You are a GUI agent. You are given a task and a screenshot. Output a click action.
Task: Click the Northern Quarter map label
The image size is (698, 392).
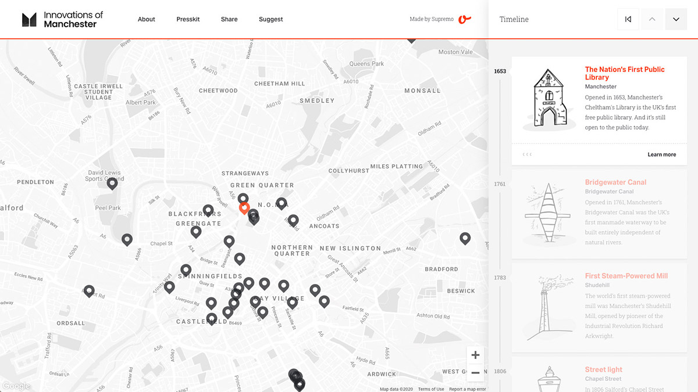[x=292, y=250]
